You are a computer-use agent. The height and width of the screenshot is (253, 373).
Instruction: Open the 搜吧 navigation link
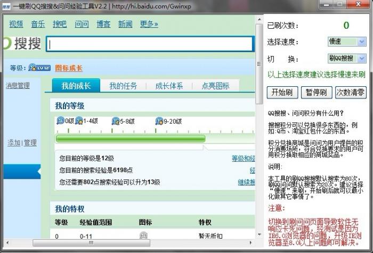(x=60, y=24)
